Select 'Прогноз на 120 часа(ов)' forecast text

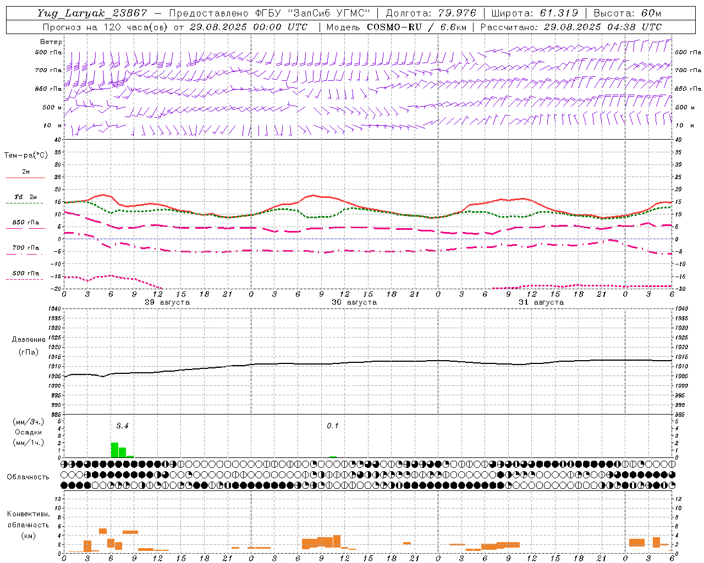pos(106,27)
